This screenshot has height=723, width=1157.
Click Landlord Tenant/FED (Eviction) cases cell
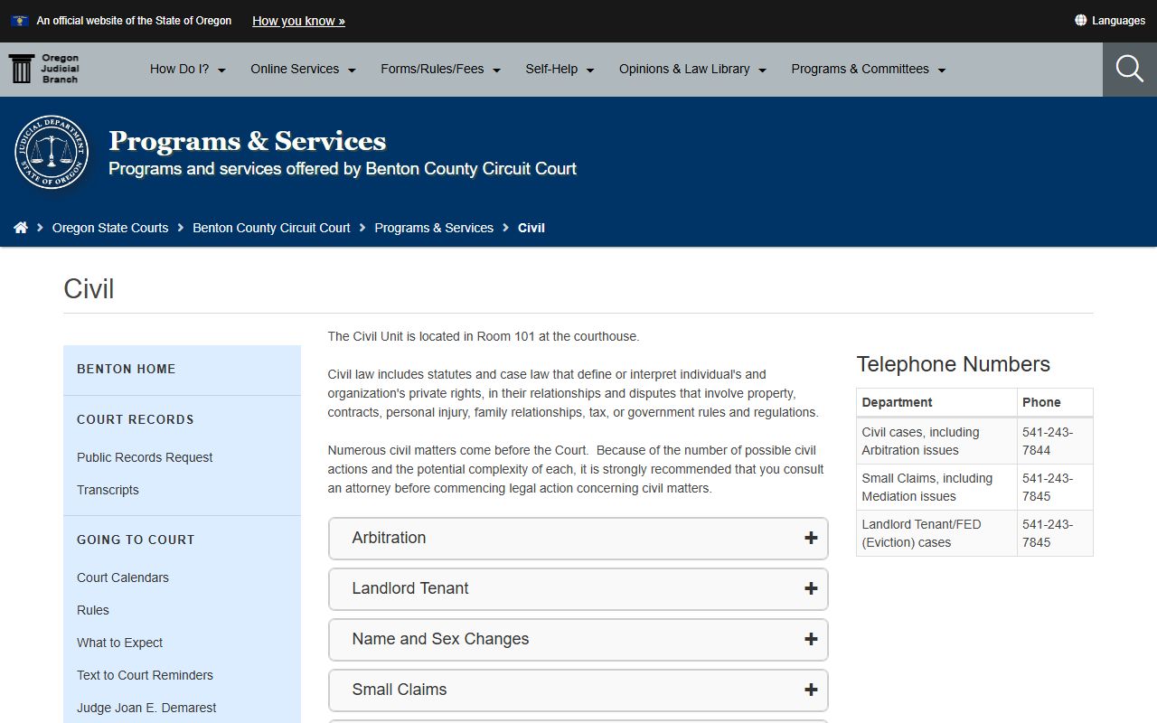[936, 533]
